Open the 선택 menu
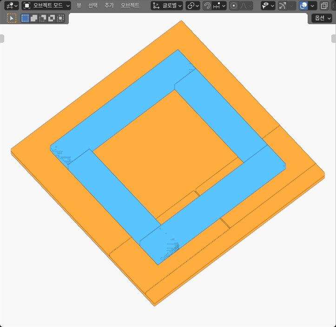336x327 pixels. [x=93, y=6]
